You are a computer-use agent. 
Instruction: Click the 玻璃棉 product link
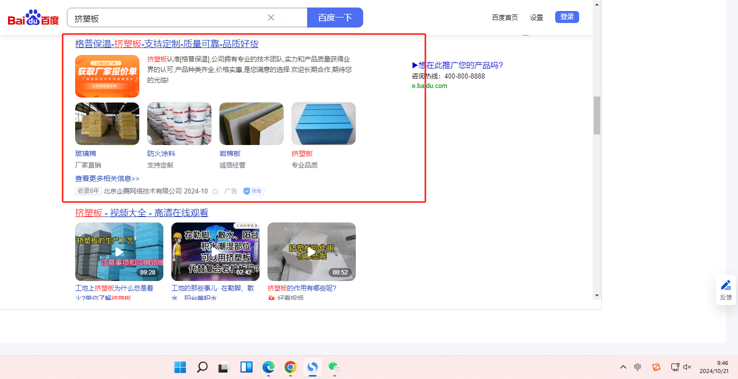(x=86, y=153)
